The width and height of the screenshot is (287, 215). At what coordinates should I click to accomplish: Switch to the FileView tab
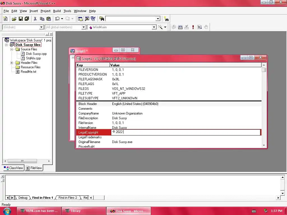click(x=34, y=168)
